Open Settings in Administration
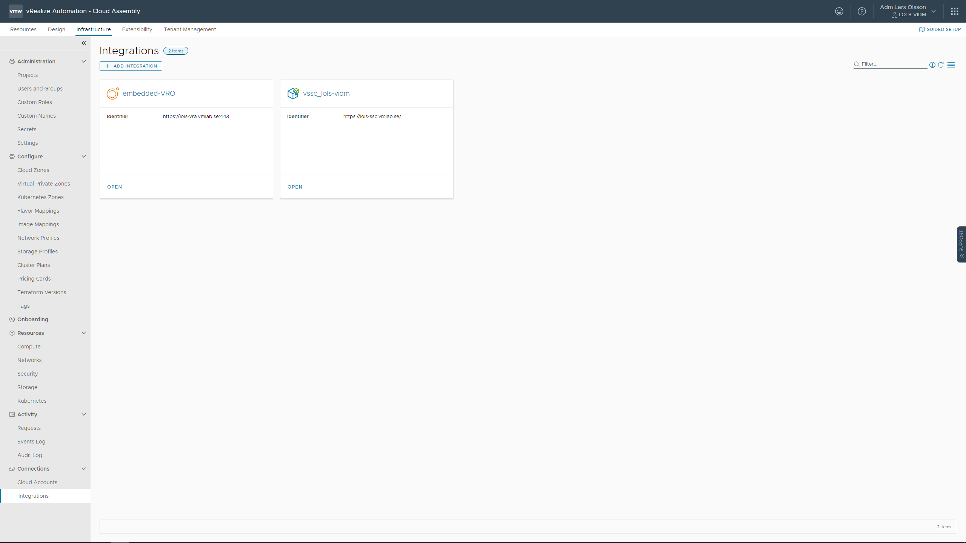966x543 pixels. [x=28, y=143]
